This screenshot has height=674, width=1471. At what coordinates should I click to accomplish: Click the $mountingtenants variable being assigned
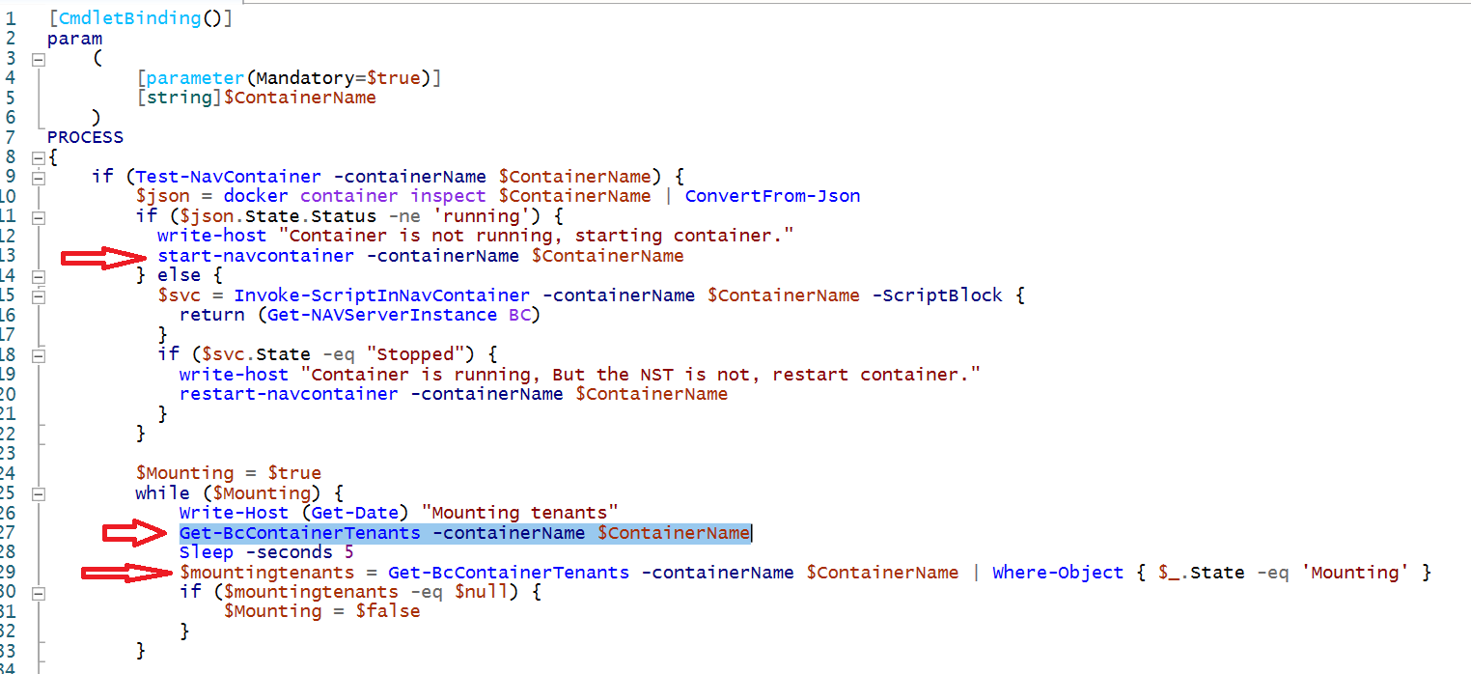(x=267, y=572)
